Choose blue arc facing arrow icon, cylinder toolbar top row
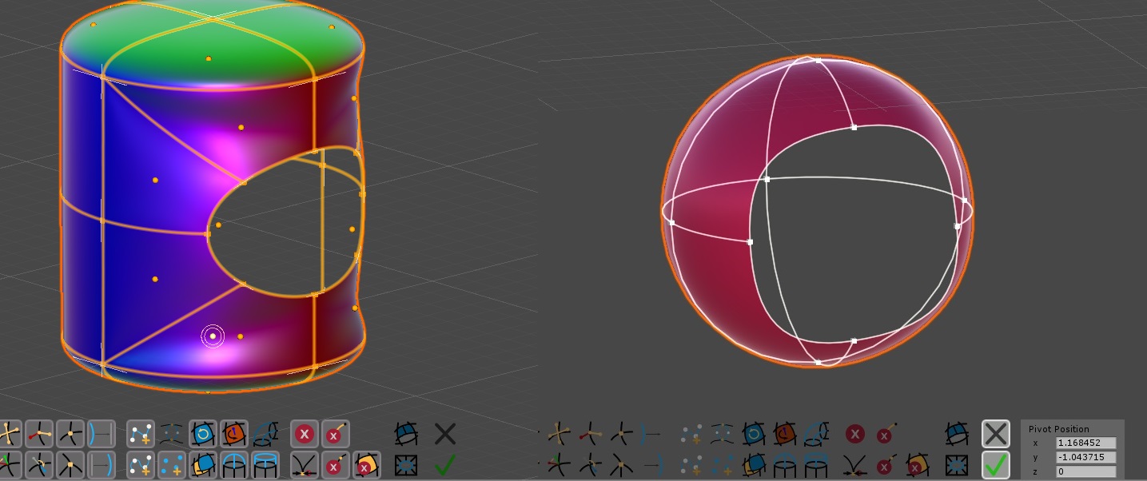Screen dimensions: 1147x481 [102, 434]
